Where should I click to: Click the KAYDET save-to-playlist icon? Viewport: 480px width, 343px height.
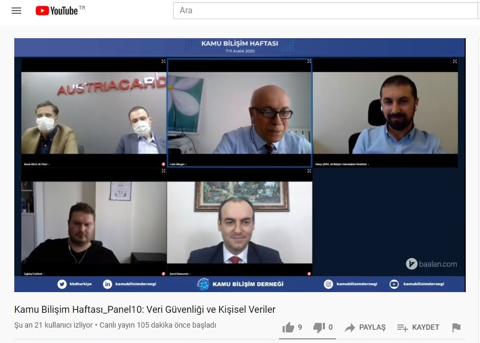[x=402, y=328]
